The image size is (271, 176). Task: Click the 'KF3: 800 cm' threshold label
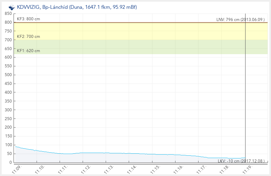pos(28,19)
